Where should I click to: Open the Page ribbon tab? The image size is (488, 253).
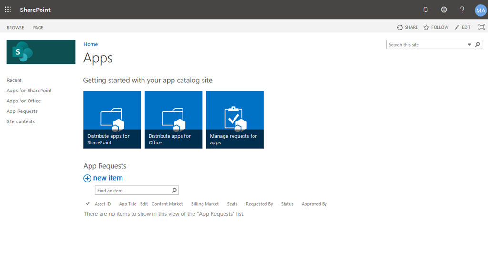click(38, 28)
